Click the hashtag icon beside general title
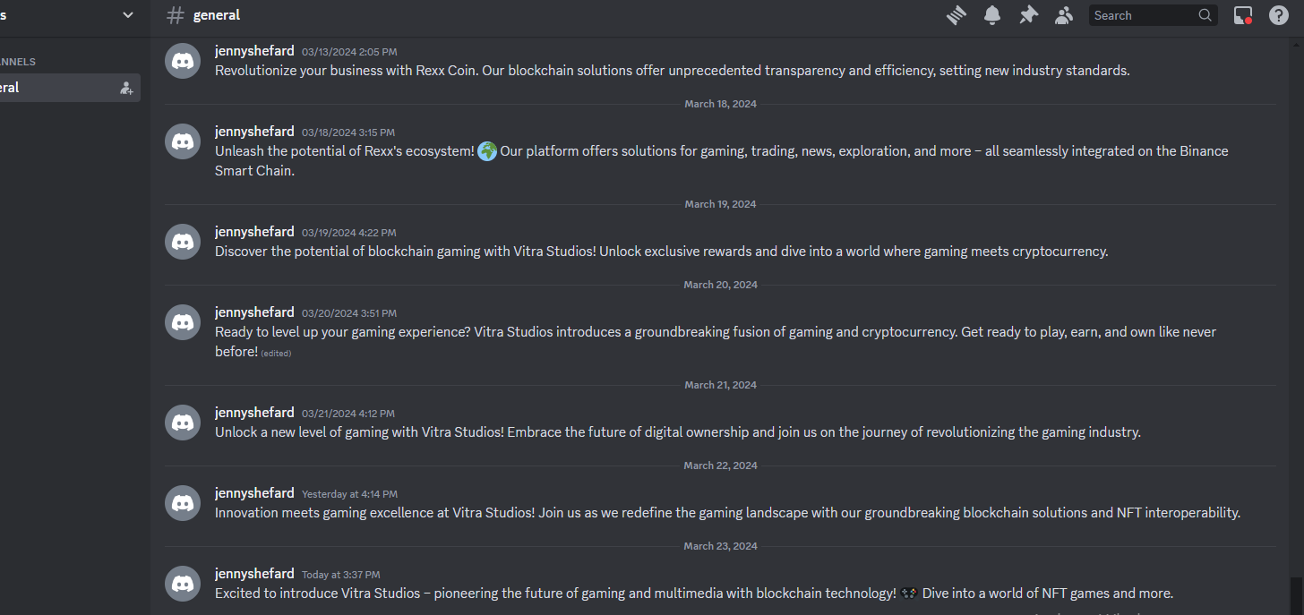1304x615 pixels. [176, 15]
